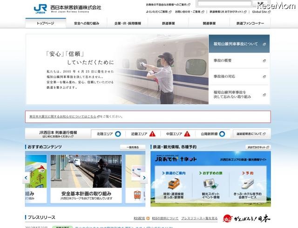The height and width of the screenshot is (228, 298).
Task: Open RSS配信 link
Action: coord(139,218)
